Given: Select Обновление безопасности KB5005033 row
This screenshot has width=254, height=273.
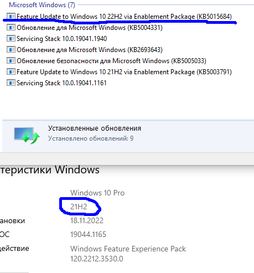Looking at the screenshot, I should point(111,61).
